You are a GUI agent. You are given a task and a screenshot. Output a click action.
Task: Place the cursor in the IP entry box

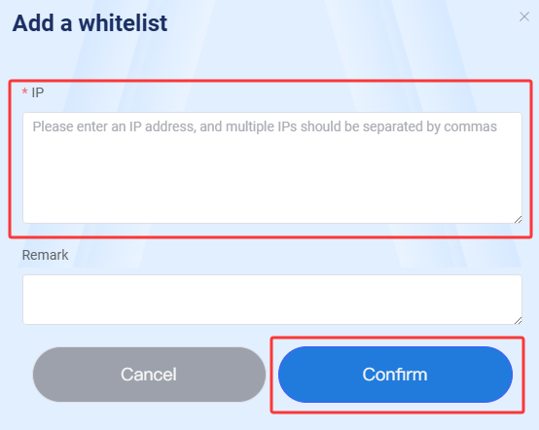[x=272, y=167]
